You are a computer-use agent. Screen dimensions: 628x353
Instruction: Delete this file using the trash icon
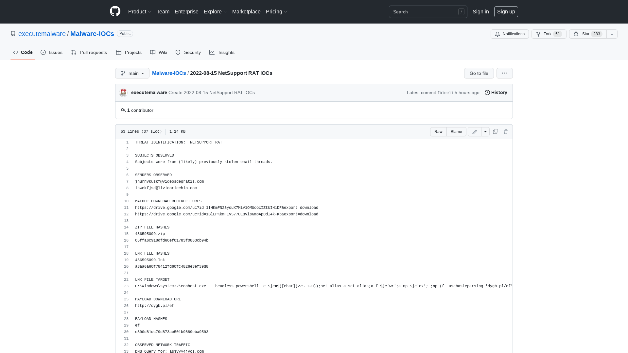click(505, 131)
